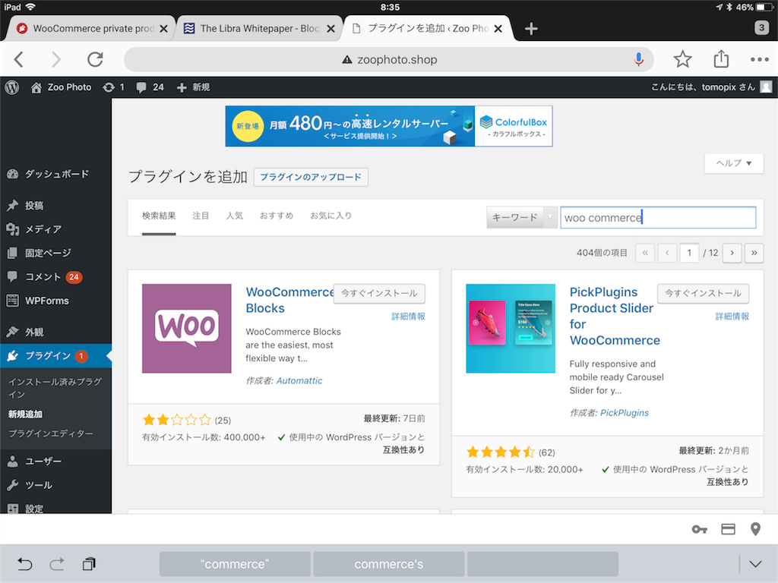Go back with the browser back arrow
This screenshot has height=583, width=778.
(x=19, y=59)
